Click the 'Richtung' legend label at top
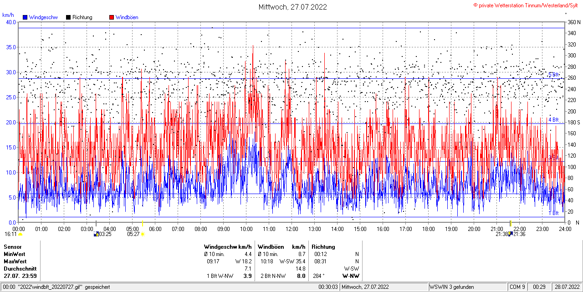Image resolution: width=583 pixels, height=292 pixels. click(x=82, y=17)
